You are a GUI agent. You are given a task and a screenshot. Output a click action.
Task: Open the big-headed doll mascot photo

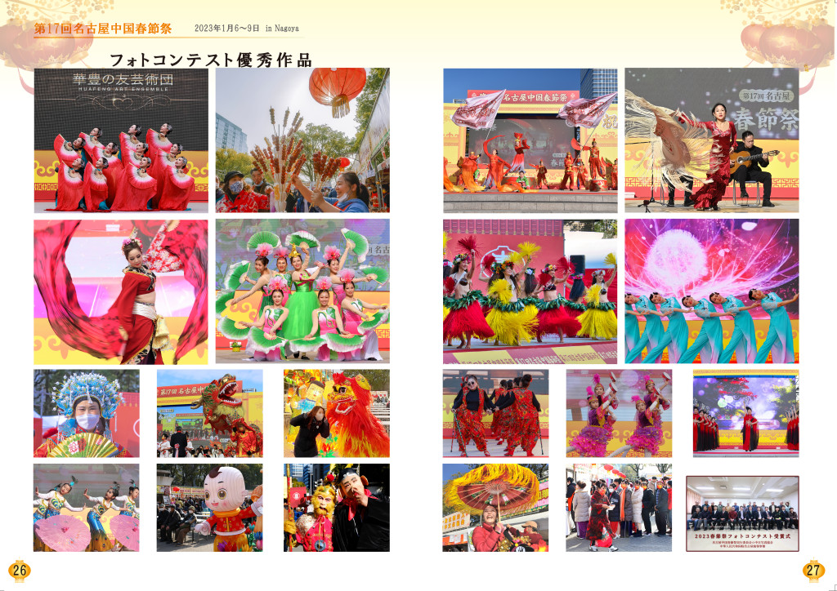210,508
